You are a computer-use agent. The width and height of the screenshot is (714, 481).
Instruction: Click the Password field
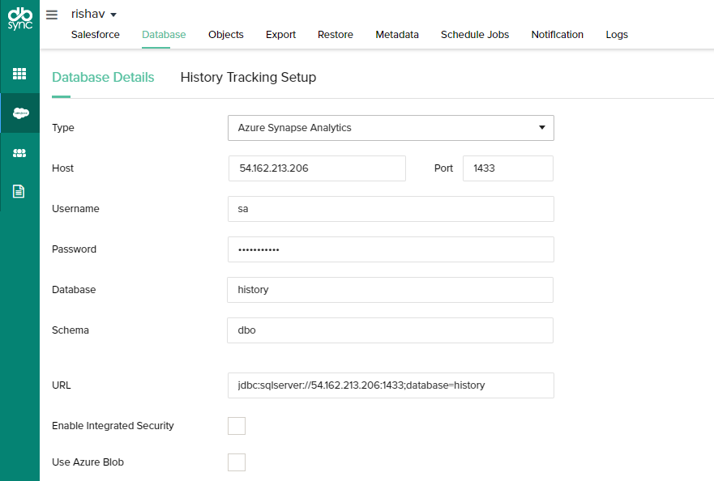tap(391, 249)
